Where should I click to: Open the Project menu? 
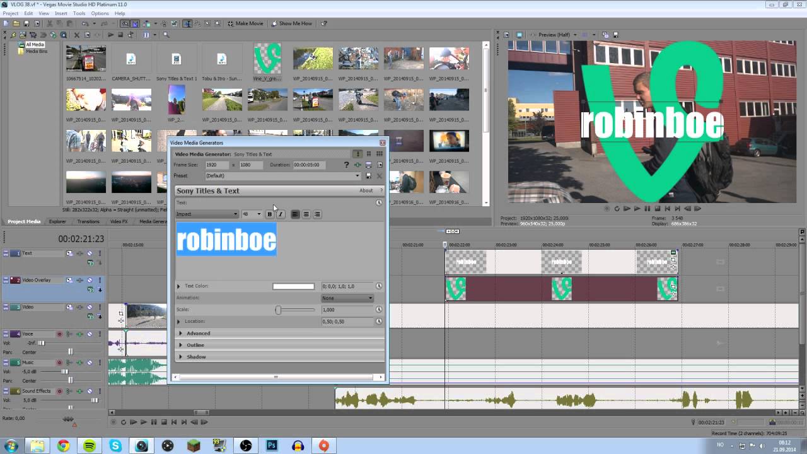tap(10, 13)
